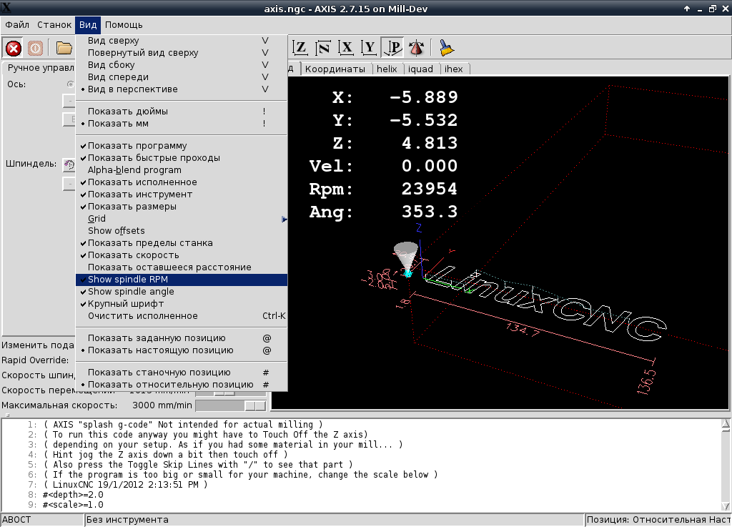The width and height of the screenshot is (732, 527).
Task: Select the rotated Z view icon
Action: [324, 48]
